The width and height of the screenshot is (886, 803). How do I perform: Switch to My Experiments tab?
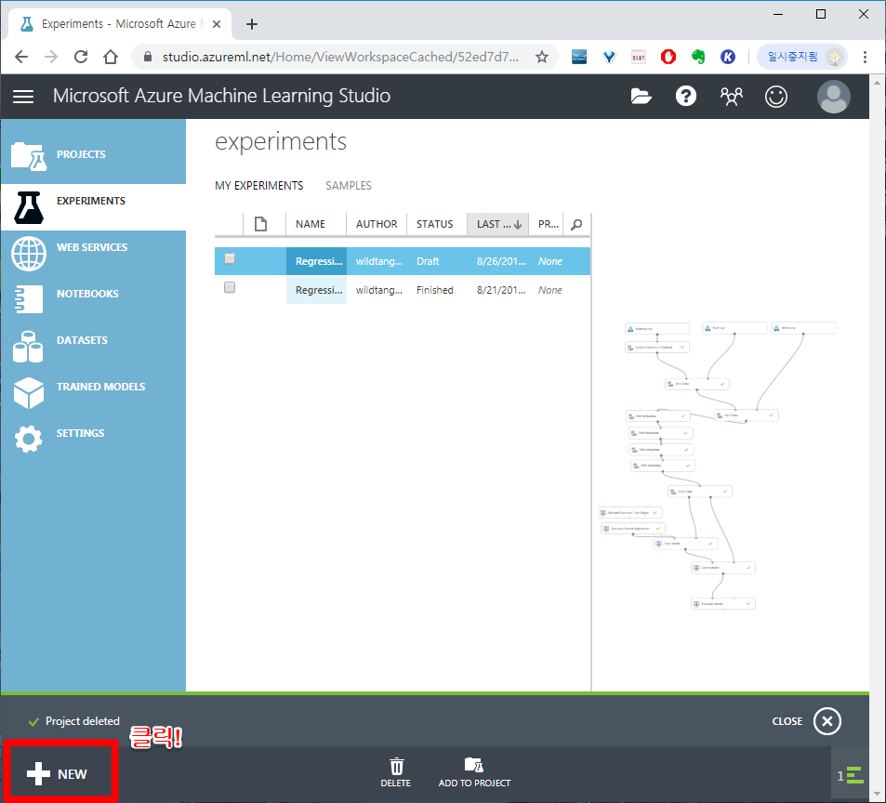pos(258,186)
